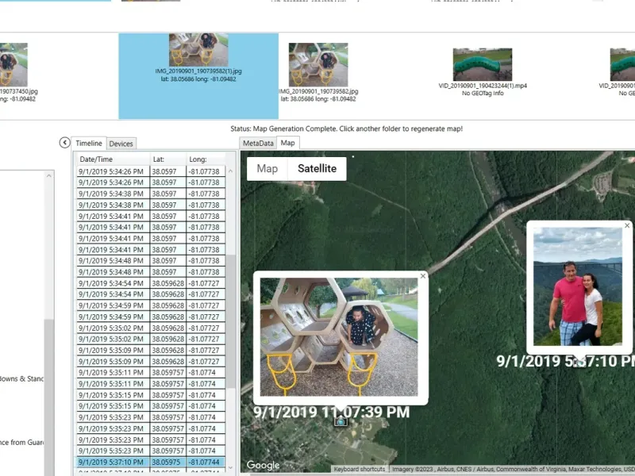Click the 9/1/2019 11:07:39 PM map label
The image size is (635, 476).
[x=331, y=412]
